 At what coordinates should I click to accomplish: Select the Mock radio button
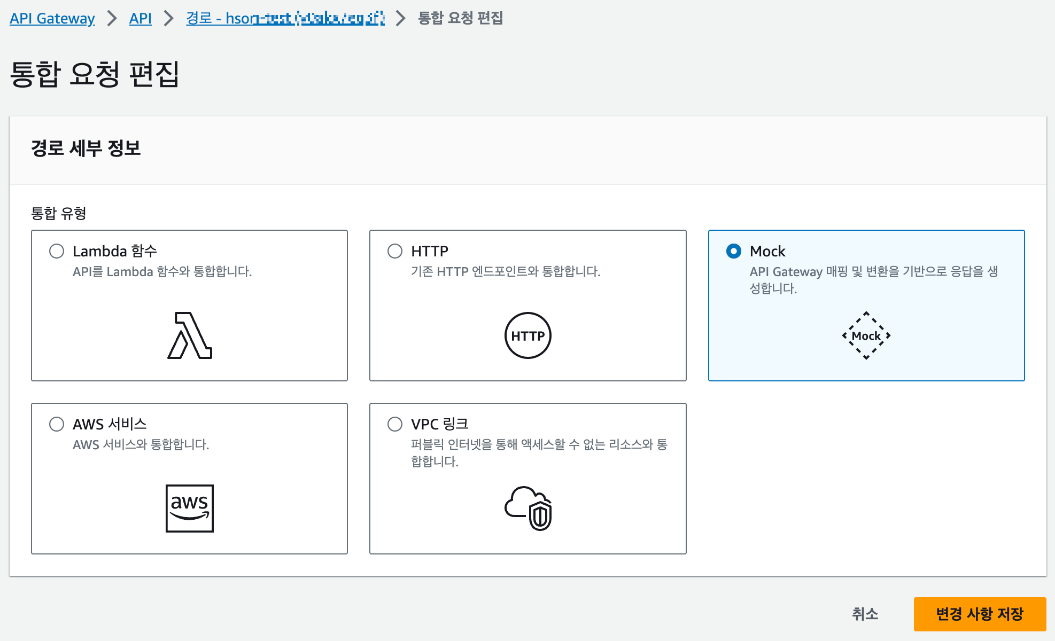pyautogui.click(x=734, y=251)
